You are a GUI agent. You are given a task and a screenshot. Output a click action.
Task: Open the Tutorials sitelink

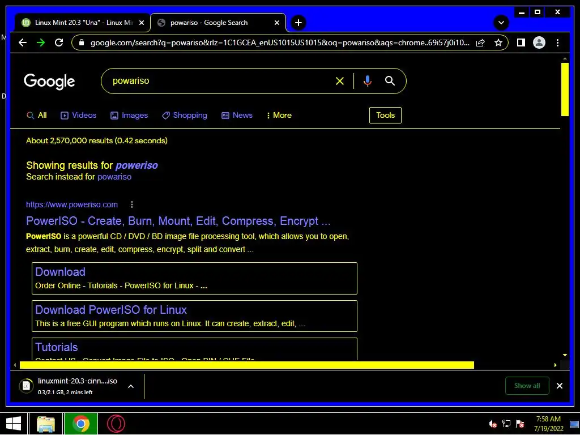[x=57, y=347]
